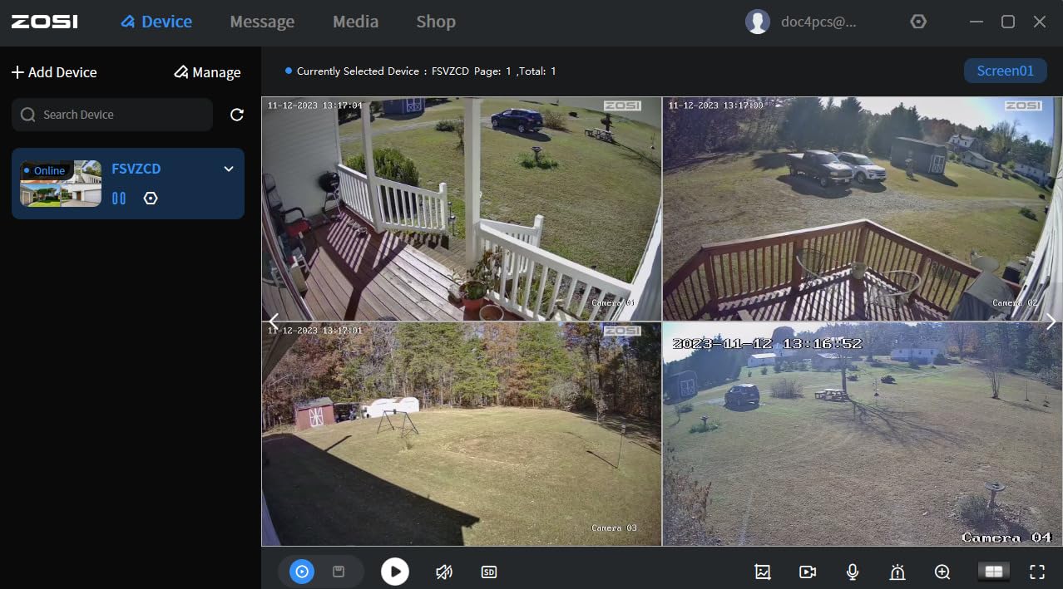Trigger the alarm siren icon
This screenshot has height=589, width=1063.
(897, 572)
